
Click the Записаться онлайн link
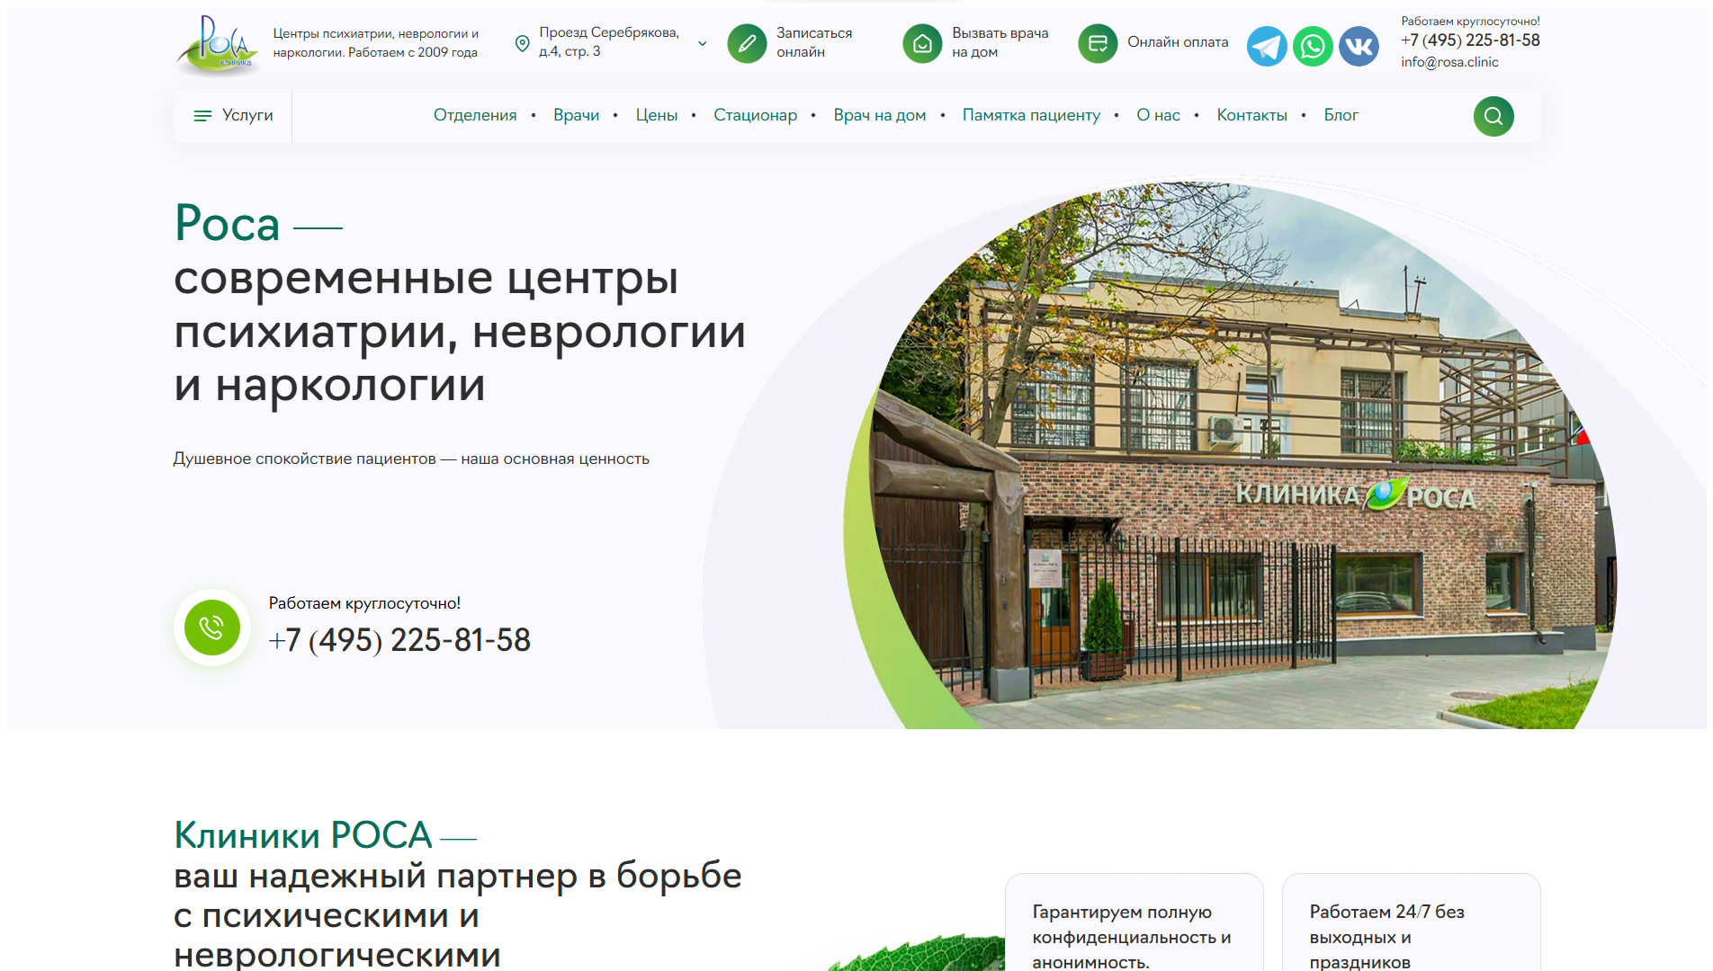(x=814, y=42)
